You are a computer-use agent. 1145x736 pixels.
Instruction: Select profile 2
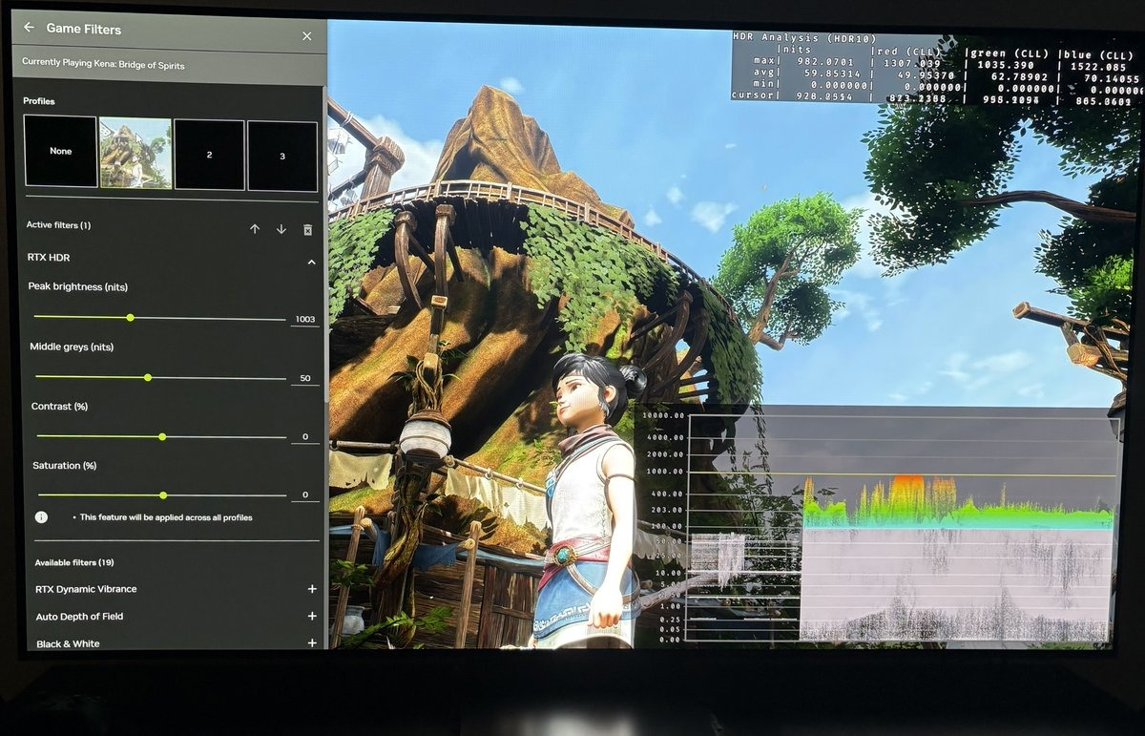coord(208,155)
